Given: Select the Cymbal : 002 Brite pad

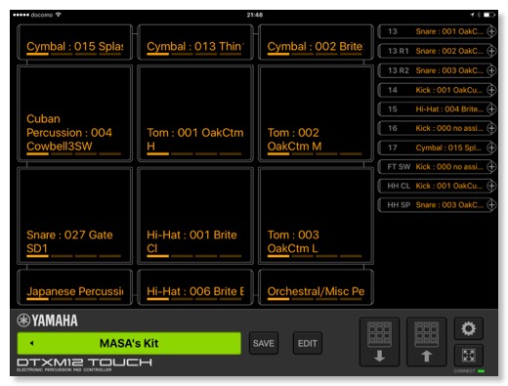Looking at the screenshot, I should 316,42.
